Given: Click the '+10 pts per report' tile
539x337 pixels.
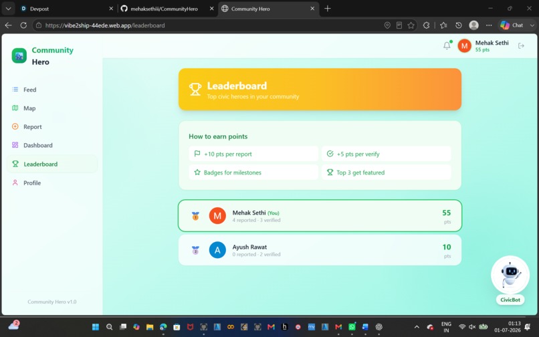Looking at the screenshot, I should 253,154.
